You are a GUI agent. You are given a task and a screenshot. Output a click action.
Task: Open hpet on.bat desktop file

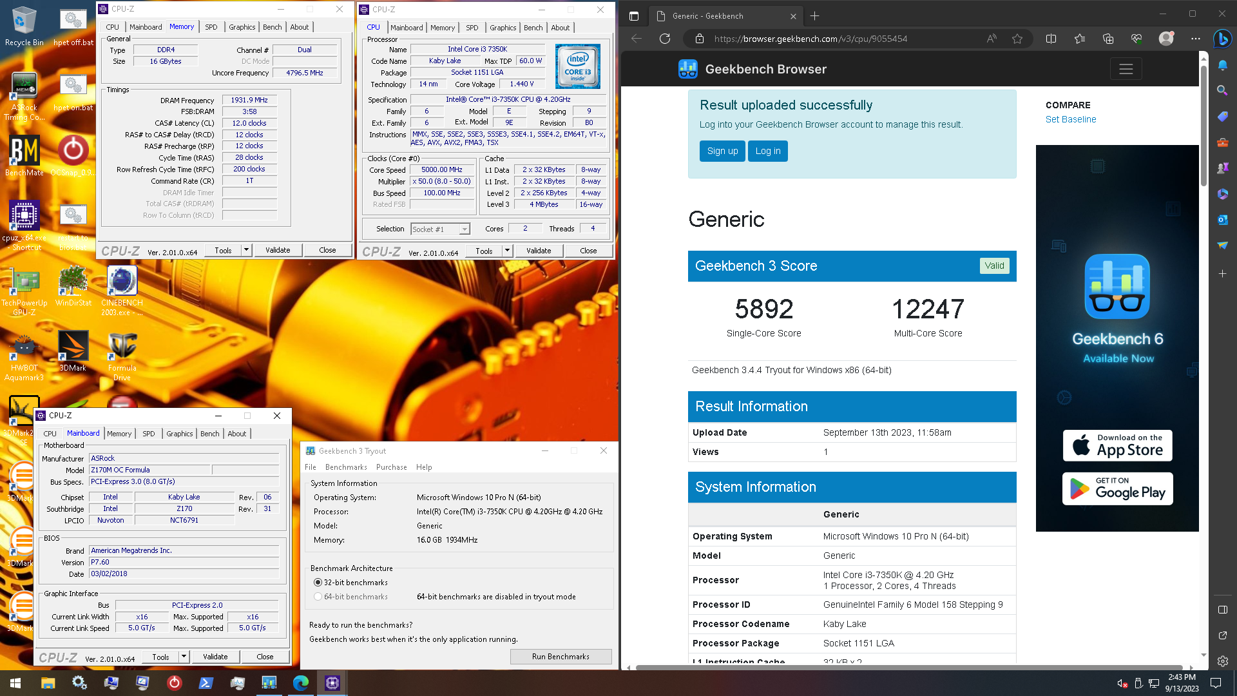(x=73, y=92)
